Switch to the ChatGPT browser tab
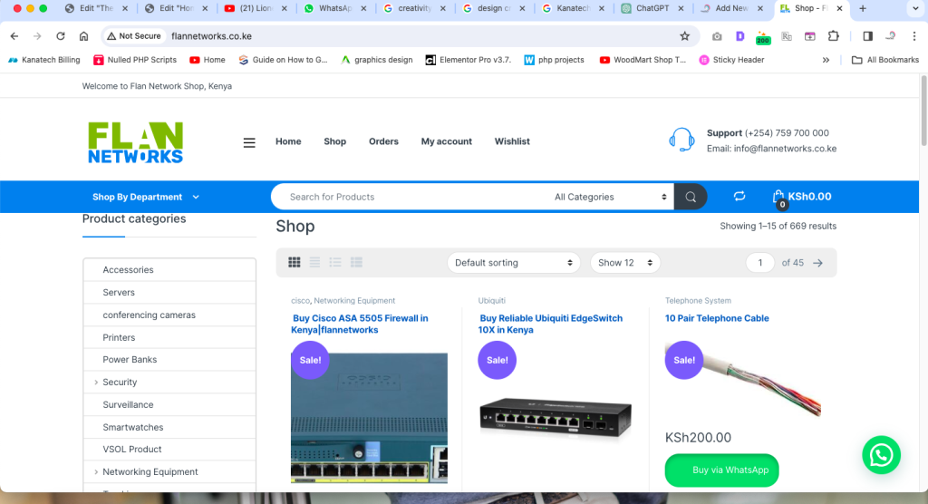The height and width of the screenshot is (504, 928). (x=652, y=8)
